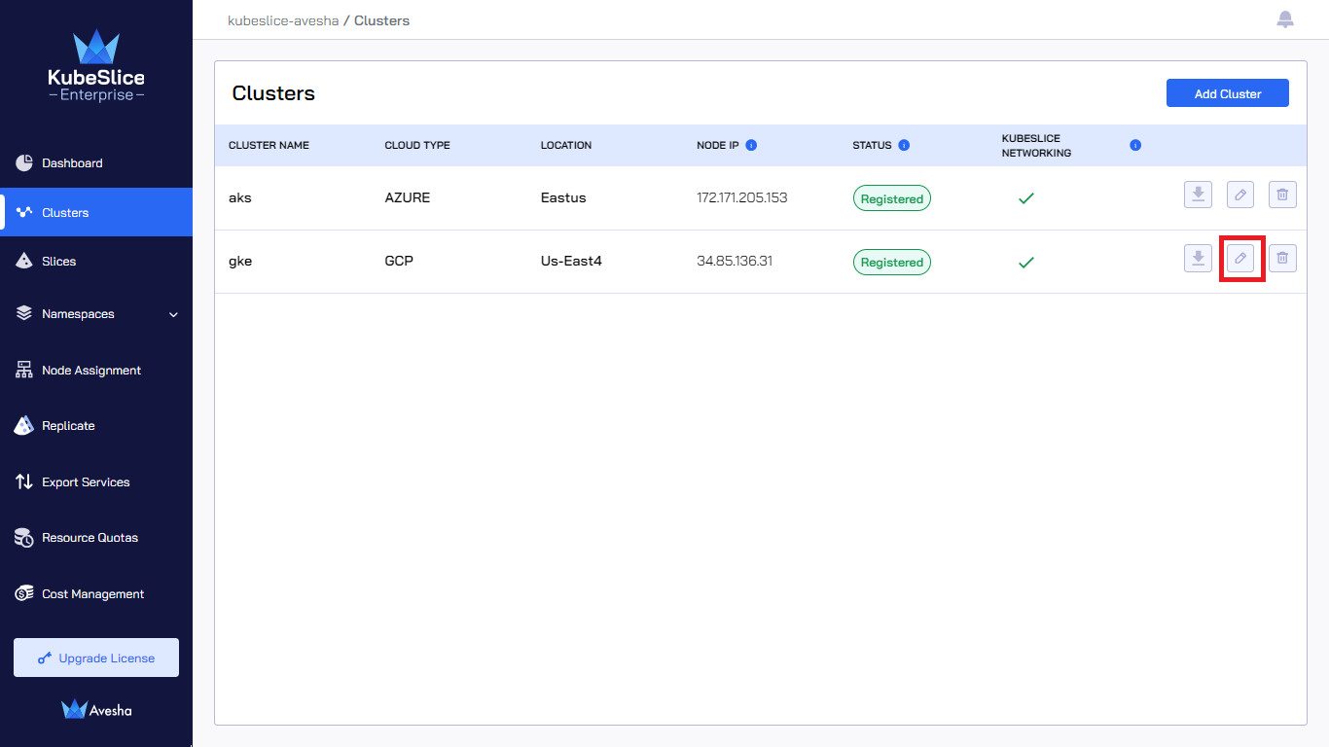Click the Add Cluster button

(1228, 93)
